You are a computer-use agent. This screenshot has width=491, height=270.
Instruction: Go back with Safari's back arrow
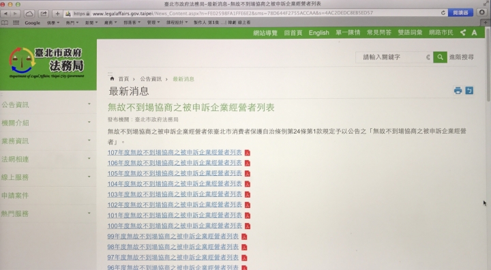pyautogui.click(x=5, y=14)
